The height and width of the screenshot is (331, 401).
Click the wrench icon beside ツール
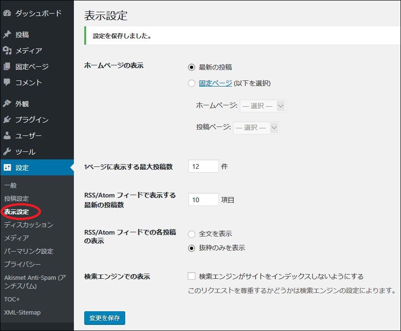tap(7, 151)
